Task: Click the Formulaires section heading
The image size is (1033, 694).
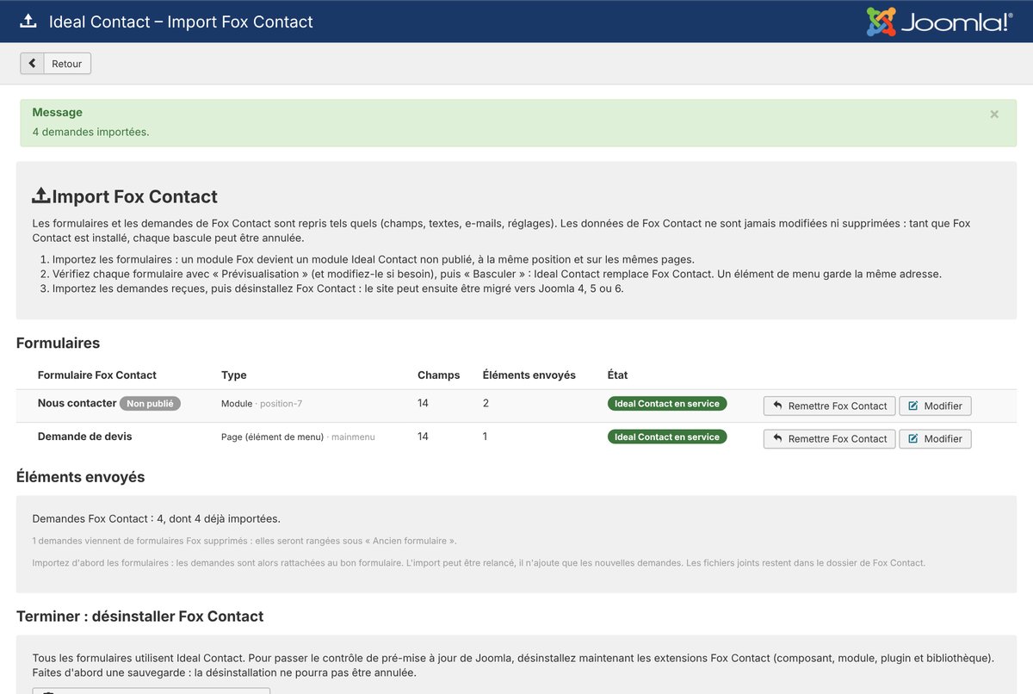Action: pos(58,343)
